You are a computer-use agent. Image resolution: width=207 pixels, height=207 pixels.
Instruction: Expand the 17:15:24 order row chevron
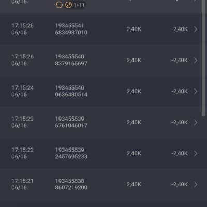click(196, 92)
